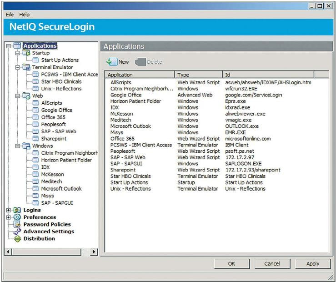Click the Web folder icon
Viewport: 336px width, 282px height.
[26, 96]
